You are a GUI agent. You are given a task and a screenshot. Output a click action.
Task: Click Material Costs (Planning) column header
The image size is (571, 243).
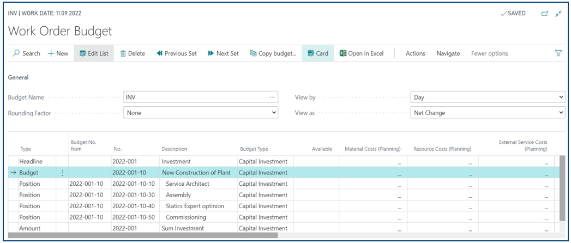pyautogui.click(x=372, y=149)
